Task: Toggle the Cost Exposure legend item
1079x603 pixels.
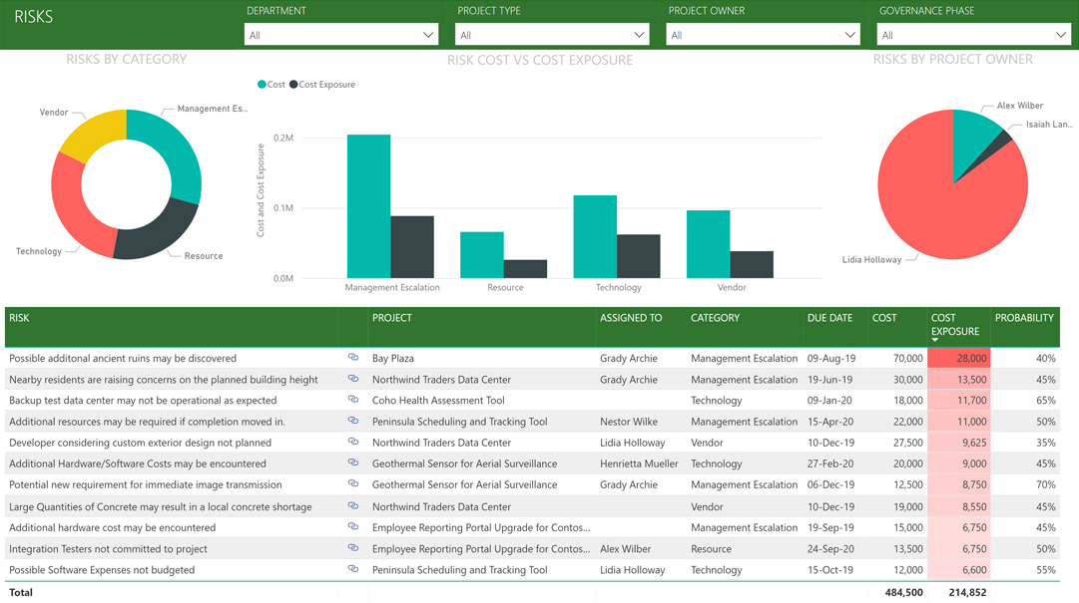Action: [x=322, y=85]
